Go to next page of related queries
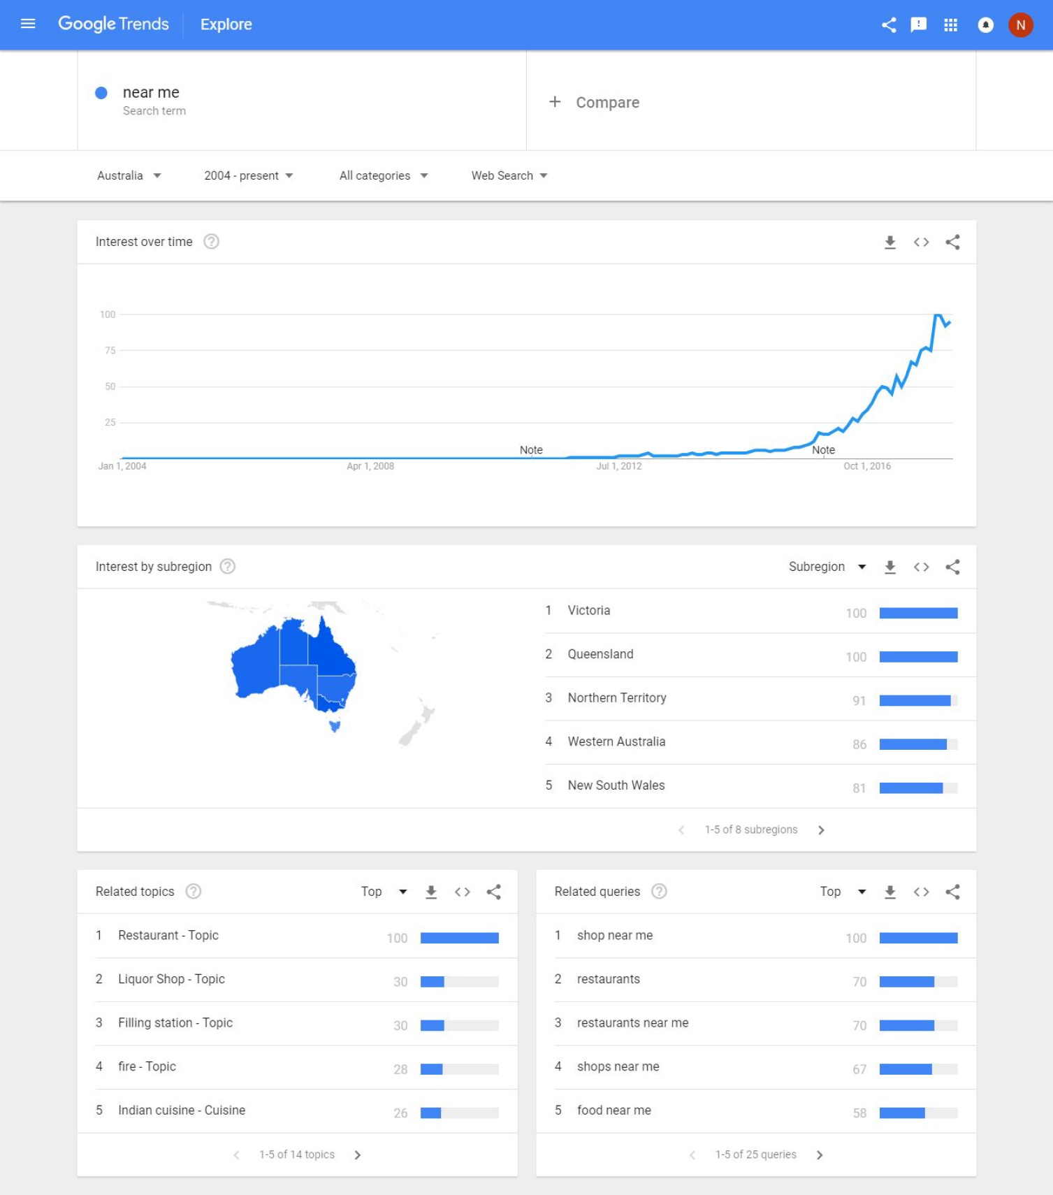1053x1195 pixels. coord(820,1155)
